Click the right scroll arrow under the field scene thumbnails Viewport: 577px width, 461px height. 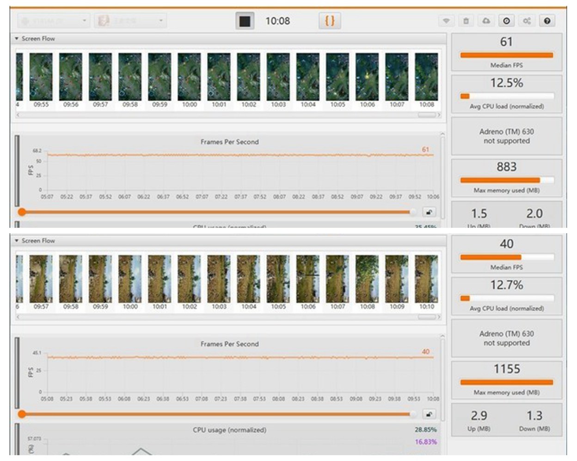[x=439, y=317]
